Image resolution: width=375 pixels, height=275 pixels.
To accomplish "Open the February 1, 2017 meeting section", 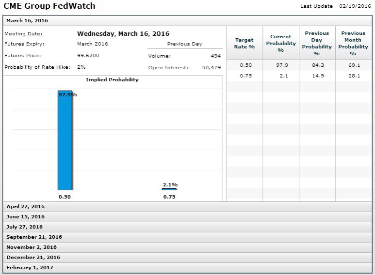I will point(30,268).
